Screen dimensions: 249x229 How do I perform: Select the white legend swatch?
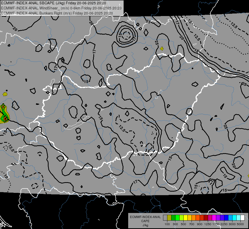[x=242, y=218]
